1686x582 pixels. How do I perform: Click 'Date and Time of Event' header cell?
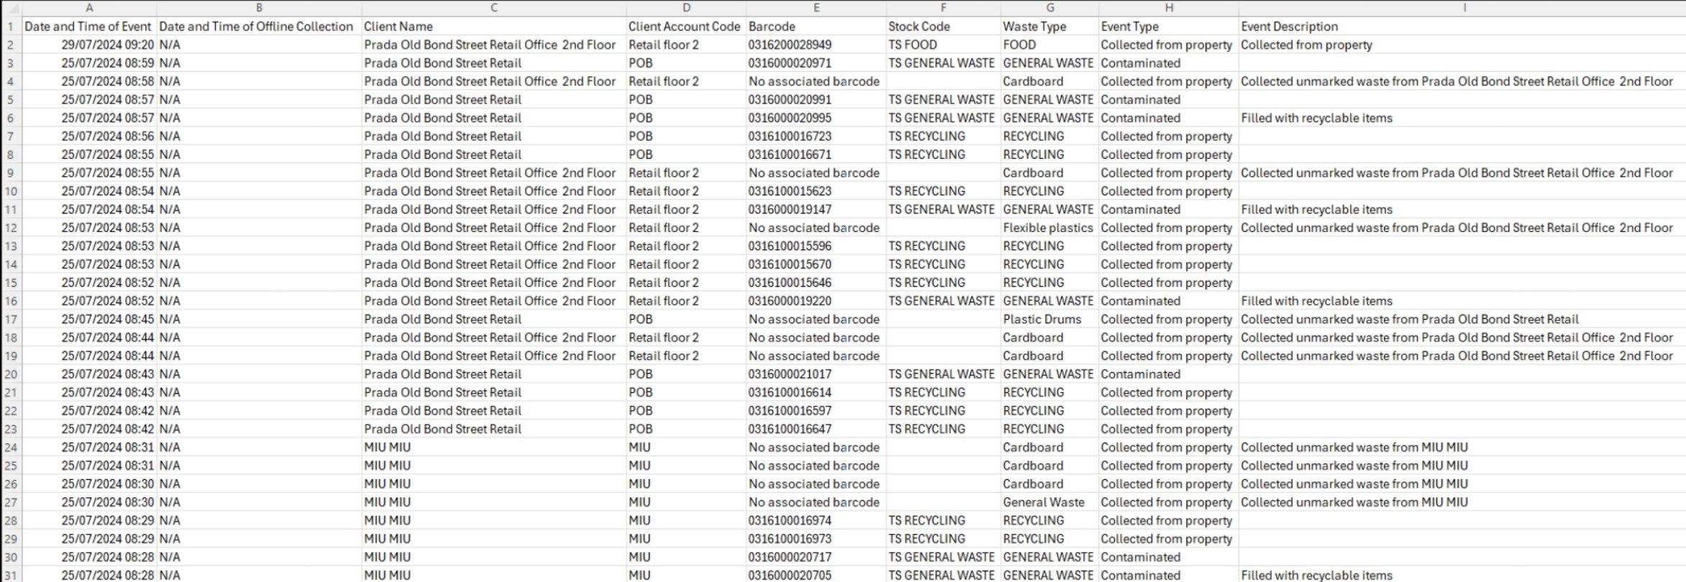pos(88,27)
